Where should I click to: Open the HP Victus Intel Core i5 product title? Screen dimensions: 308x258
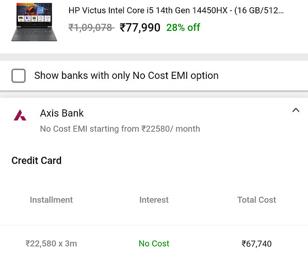pos(176,10)
